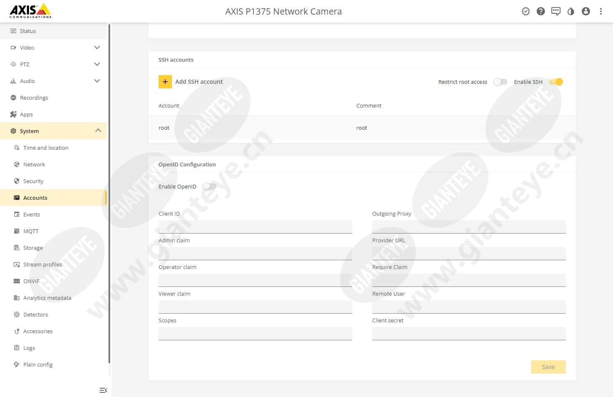
Task: Collapse the sidebar with bottom menu icon
Action: 103,390
